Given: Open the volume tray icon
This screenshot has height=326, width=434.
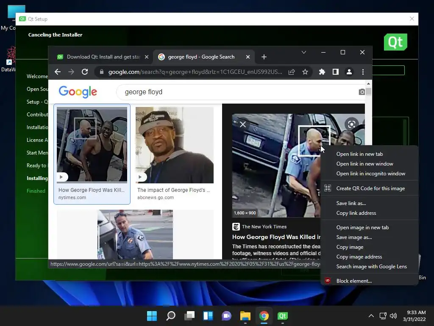Looking at the screenshot, I should (x=393, y=316).
